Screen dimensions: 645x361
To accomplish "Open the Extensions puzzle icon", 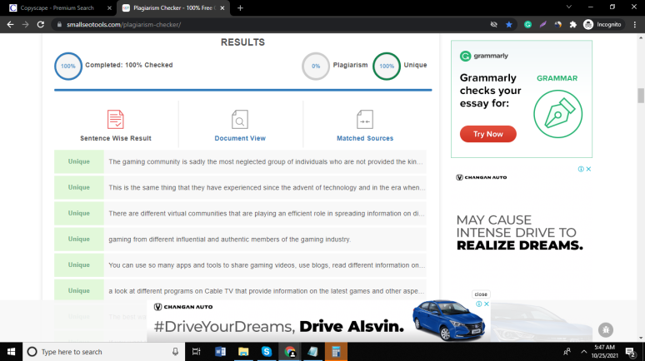I will (x=573, y=25).
